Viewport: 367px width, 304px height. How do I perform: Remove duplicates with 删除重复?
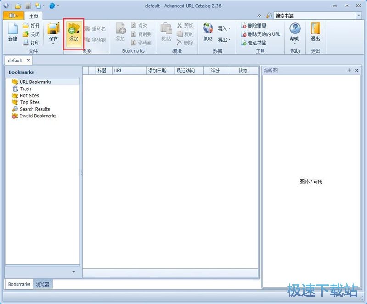pos(254,26)
